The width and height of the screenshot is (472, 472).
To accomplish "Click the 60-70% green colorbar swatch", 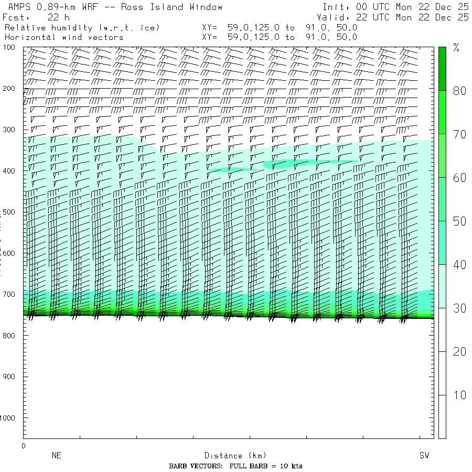I will pyautogui.click(x=442, y=156).
